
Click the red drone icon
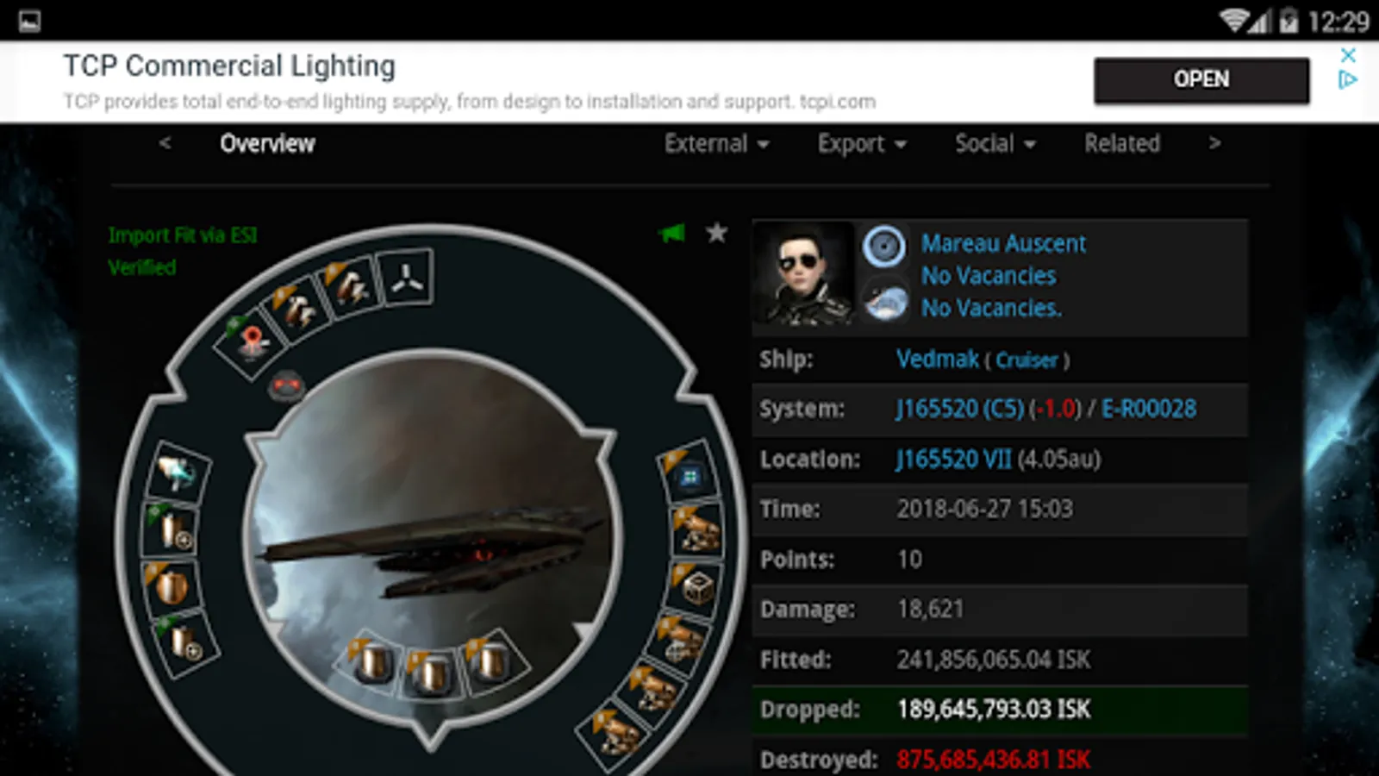click(286, 385)
